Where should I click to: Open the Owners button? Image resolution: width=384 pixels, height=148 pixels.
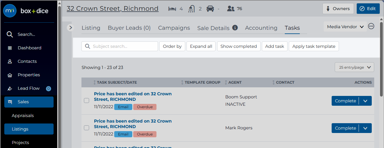click(x=338, y=9)
